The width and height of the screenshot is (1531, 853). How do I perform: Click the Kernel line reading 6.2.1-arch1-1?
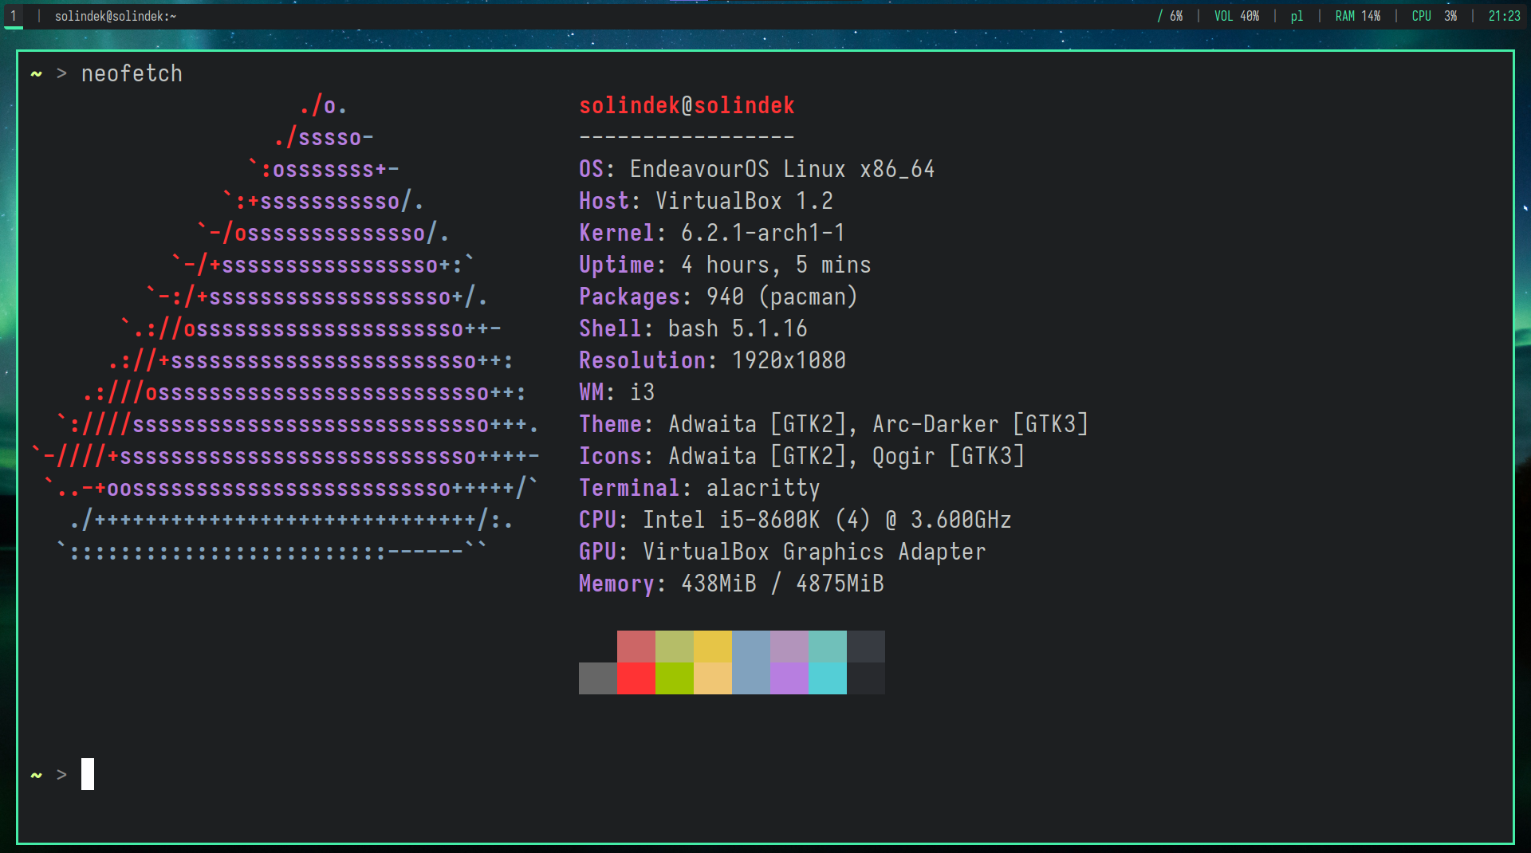[x=712, y=233]
